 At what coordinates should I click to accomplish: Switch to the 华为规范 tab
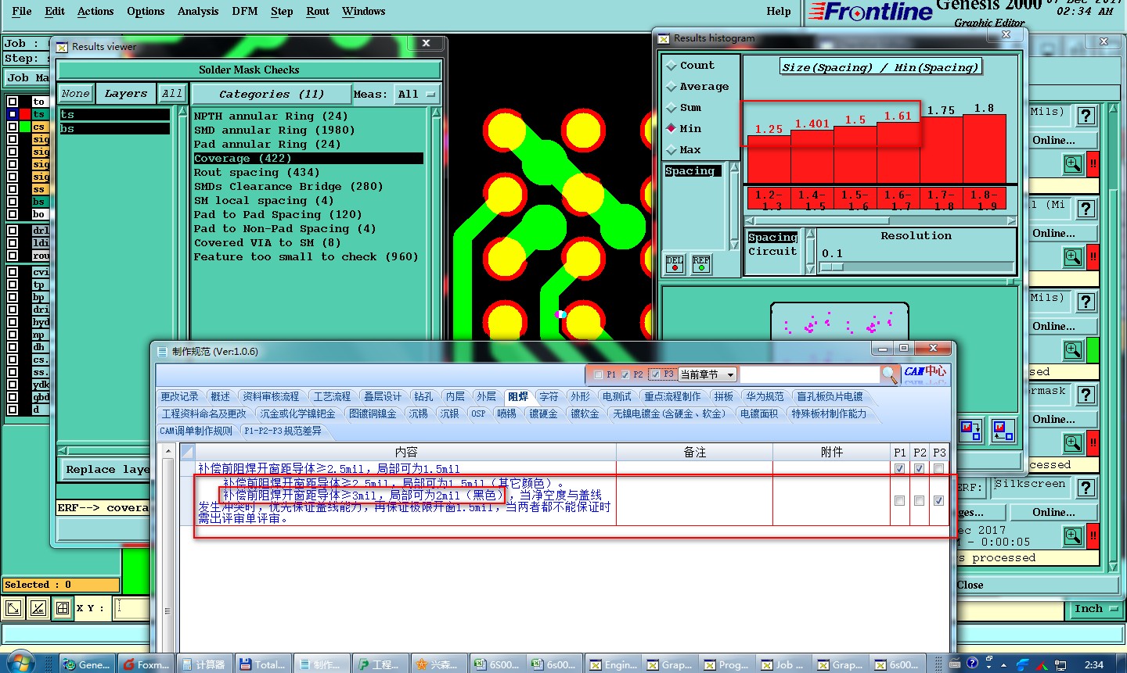[764, 397]
